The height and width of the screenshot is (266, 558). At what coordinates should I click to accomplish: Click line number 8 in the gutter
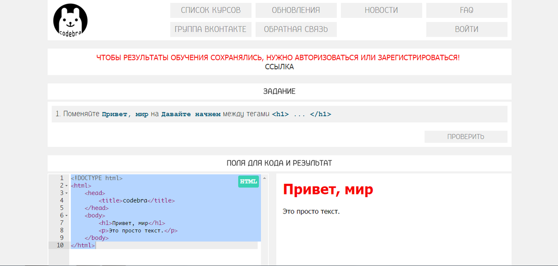61,230
